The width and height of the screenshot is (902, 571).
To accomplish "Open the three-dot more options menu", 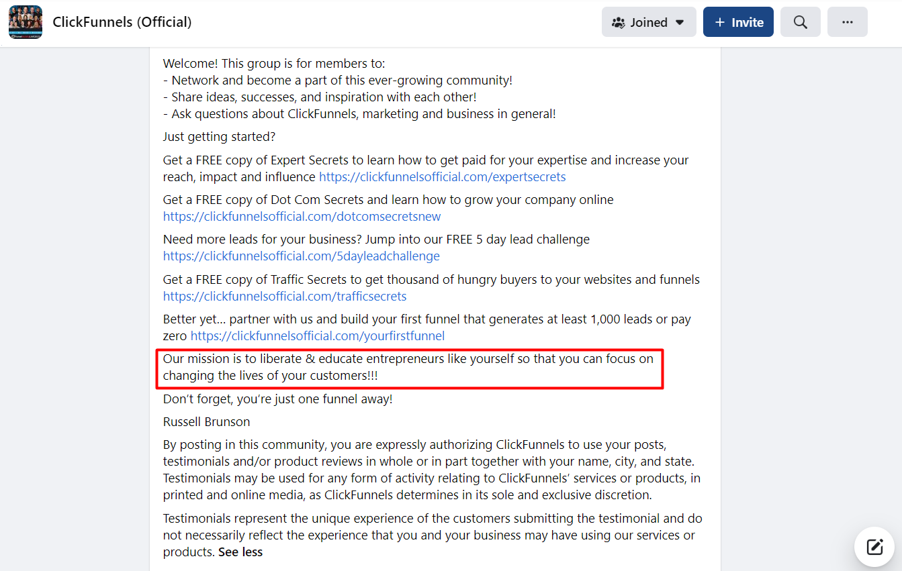I will 848,22.
